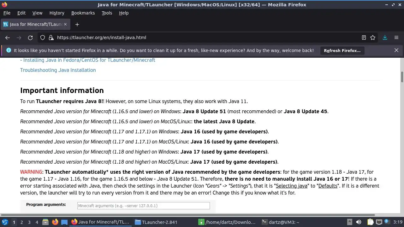The width and height of the screenshot is (404, 227).
Task: Switch to Java for Minecraft Firefox taskbar window
Action: tap(101, 222)
